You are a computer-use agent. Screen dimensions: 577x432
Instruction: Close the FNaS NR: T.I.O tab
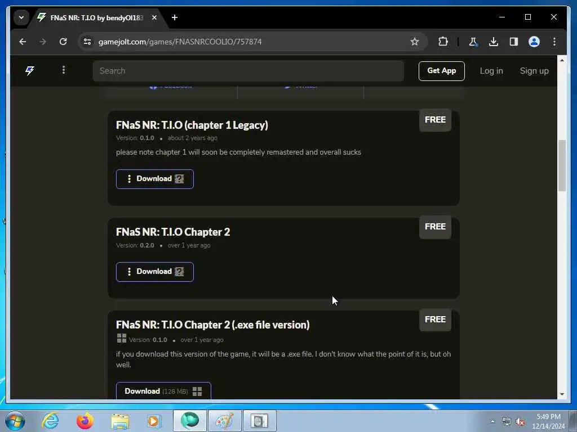click(154, 17)
